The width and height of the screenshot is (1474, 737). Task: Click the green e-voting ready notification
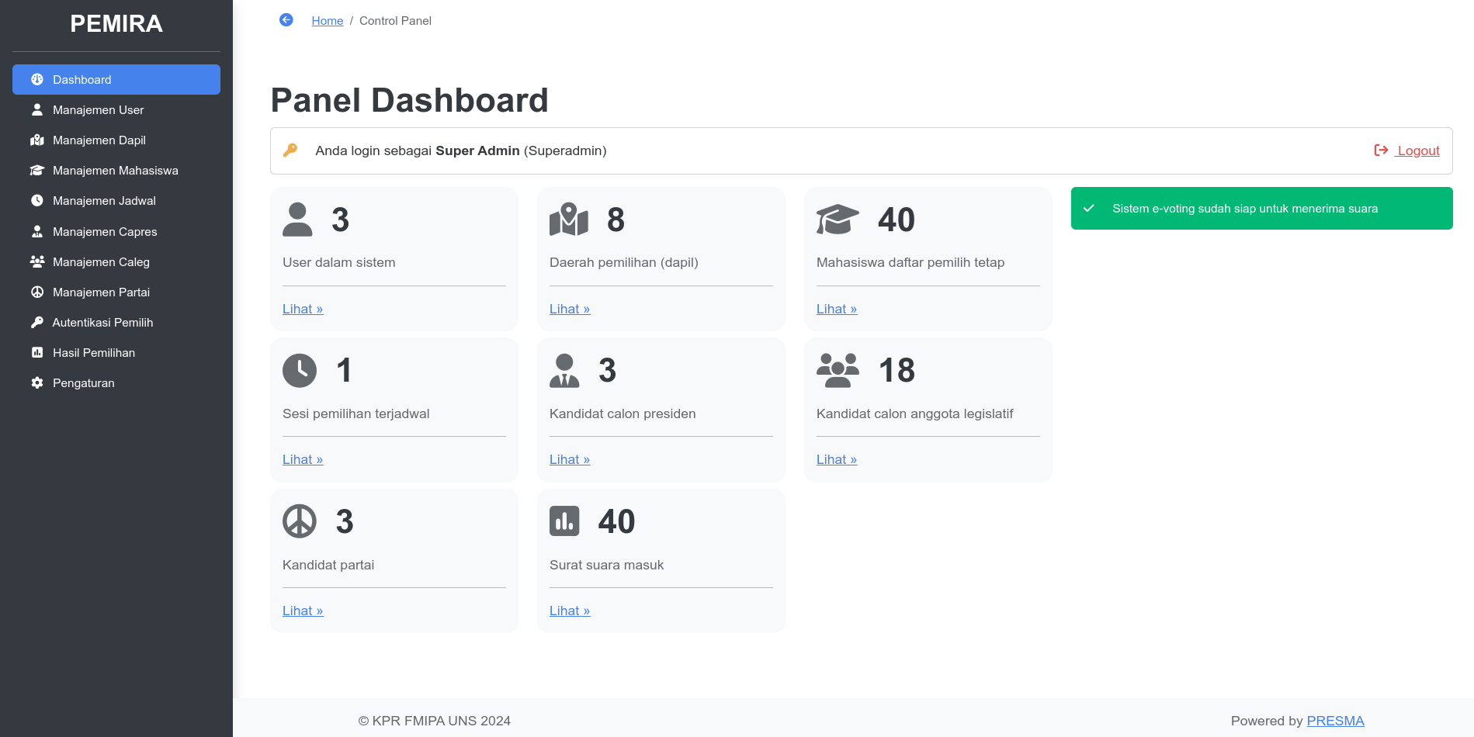tap(1261, 209)
